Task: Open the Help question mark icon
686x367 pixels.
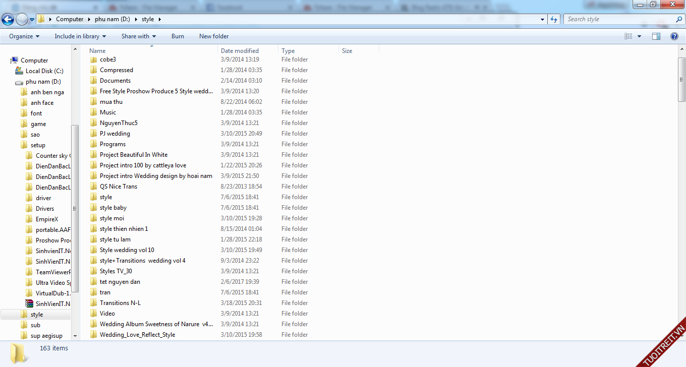Action: (674, 36)
